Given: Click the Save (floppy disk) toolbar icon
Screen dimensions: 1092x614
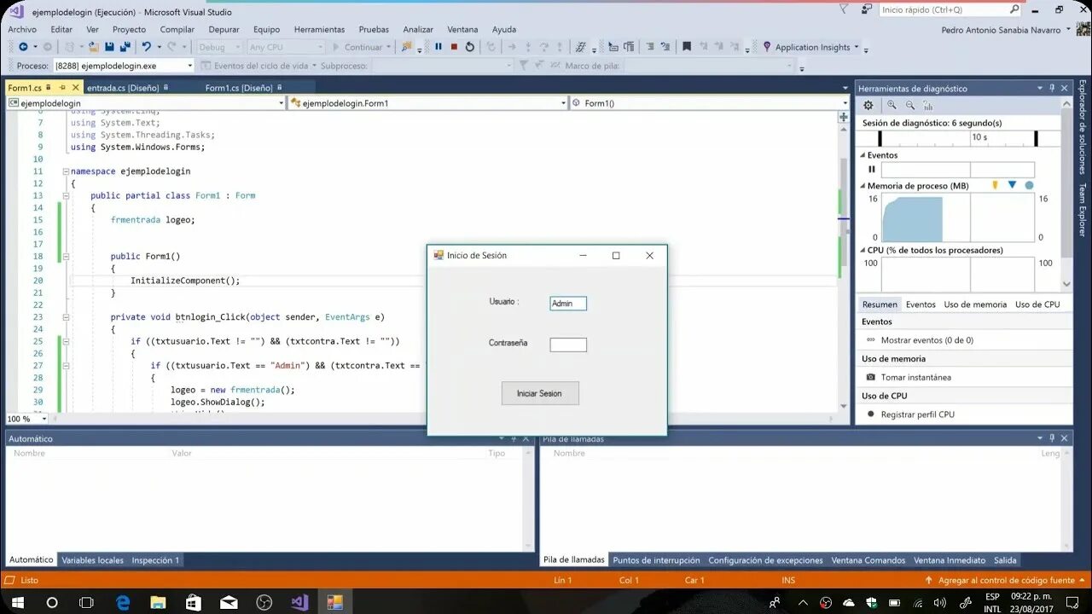Looking at the screenshot, I should coord(109,47).
